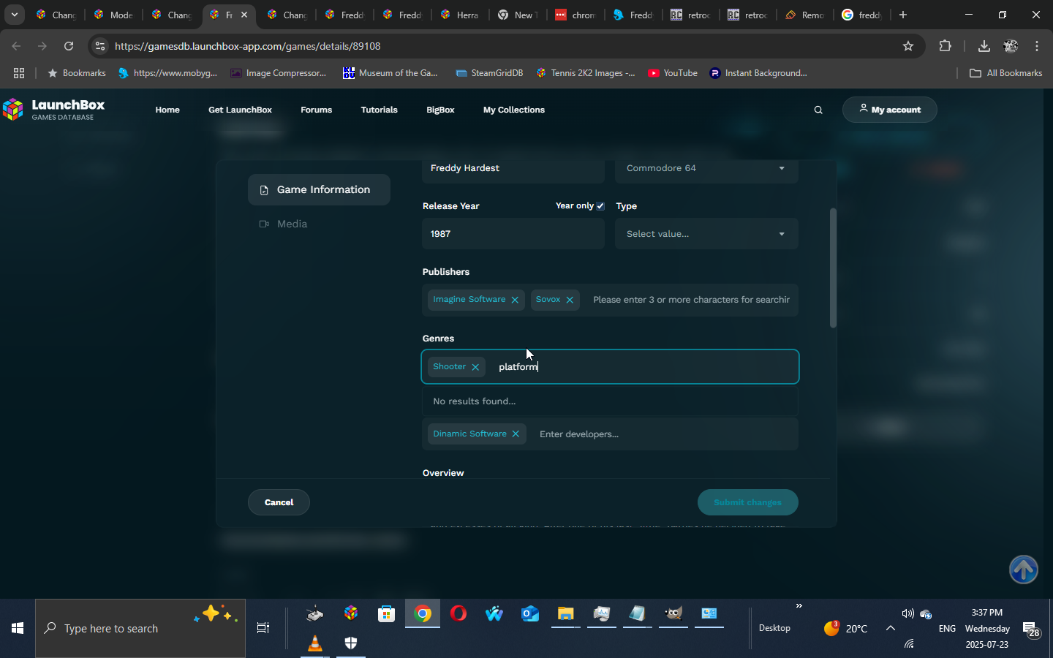Click the Submit changes button
The image size is (1053, 658).
pos(747,502)
